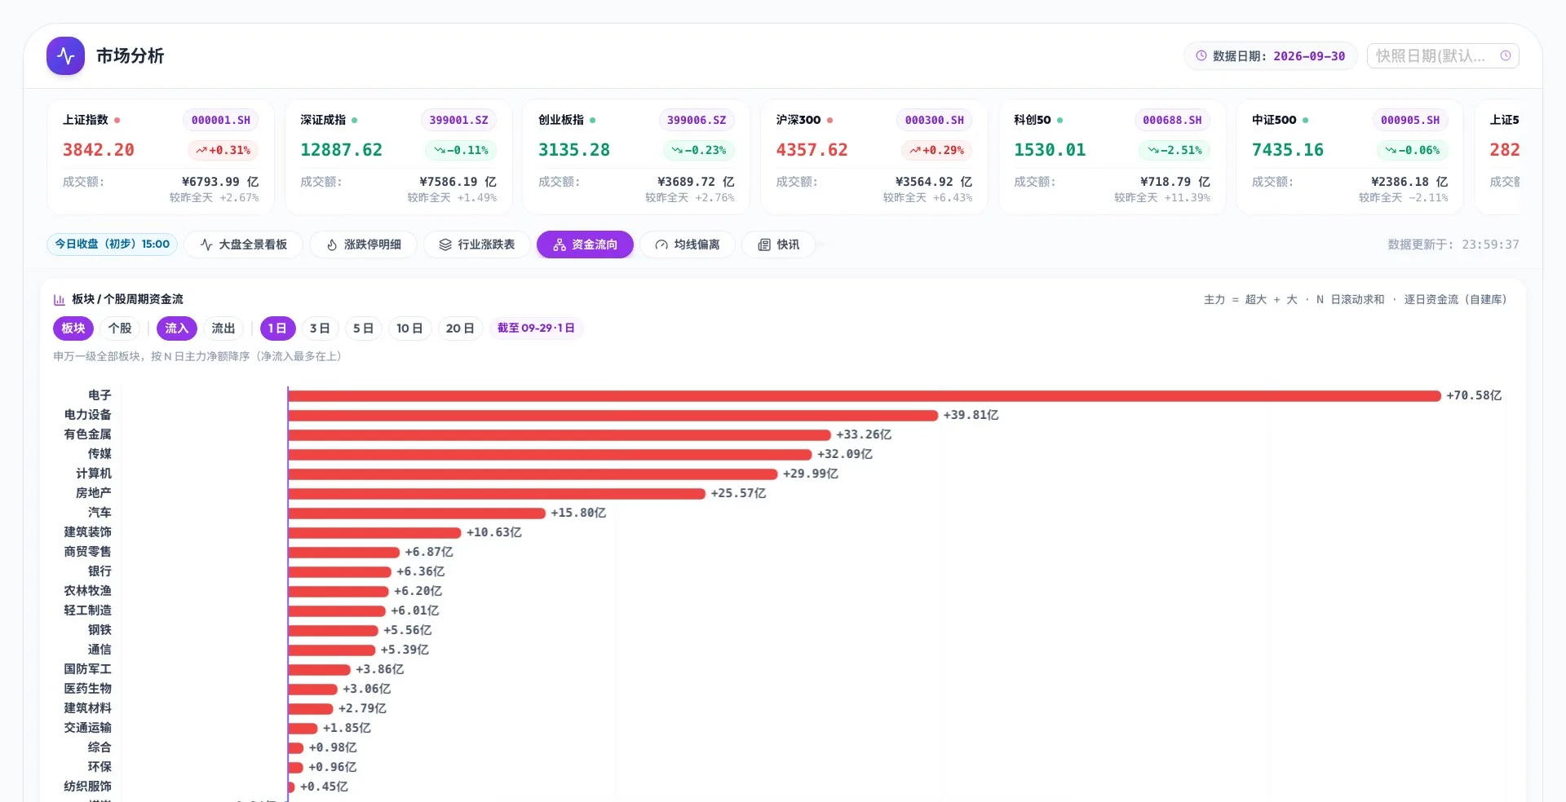The image size is (1566, 802).
Task: Click the 000905.SH code badge
Action: tap(1410, 121)
